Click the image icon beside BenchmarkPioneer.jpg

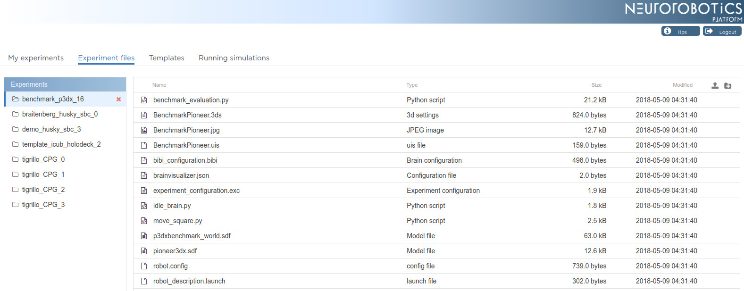144,130
